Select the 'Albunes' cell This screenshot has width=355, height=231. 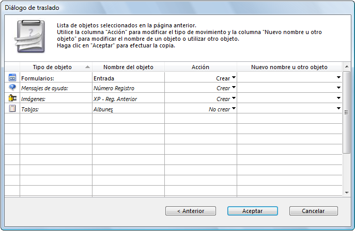pos(128,109)
